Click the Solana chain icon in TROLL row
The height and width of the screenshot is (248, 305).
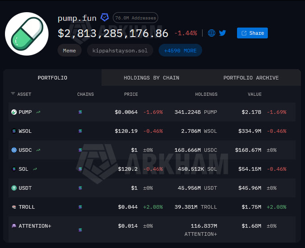[80, 207]
